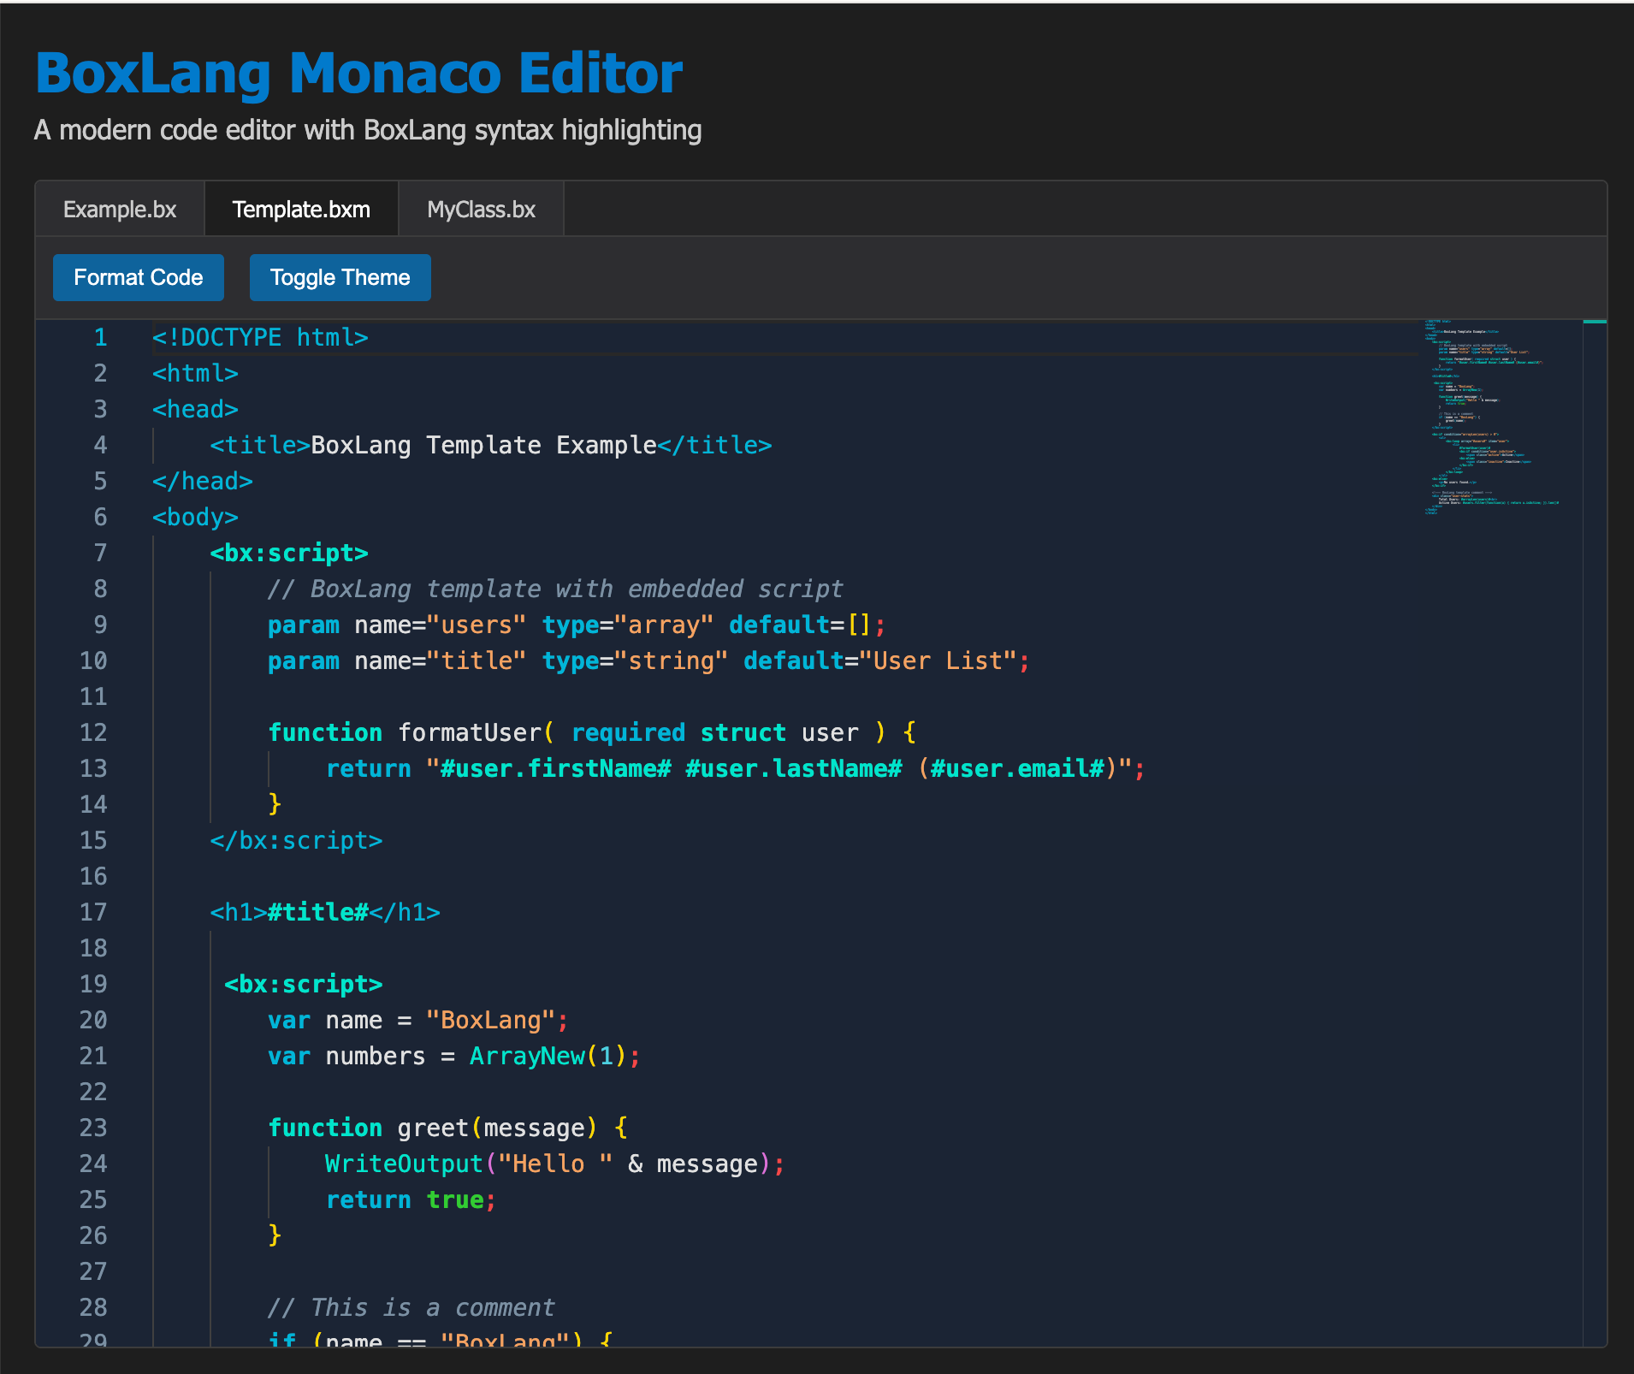Click the <!DOCTYPE html> declaration

click(x=260, y=338)
